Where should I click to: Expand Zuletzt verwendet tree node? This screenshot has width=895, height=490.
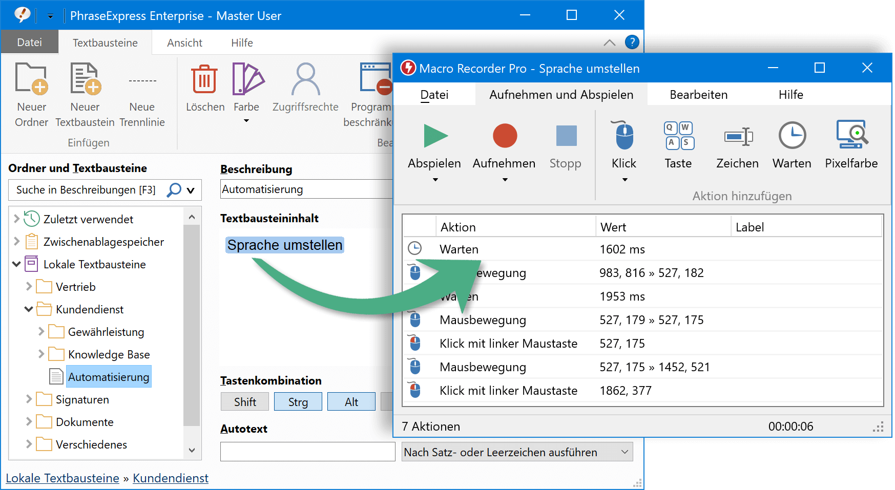16,219
